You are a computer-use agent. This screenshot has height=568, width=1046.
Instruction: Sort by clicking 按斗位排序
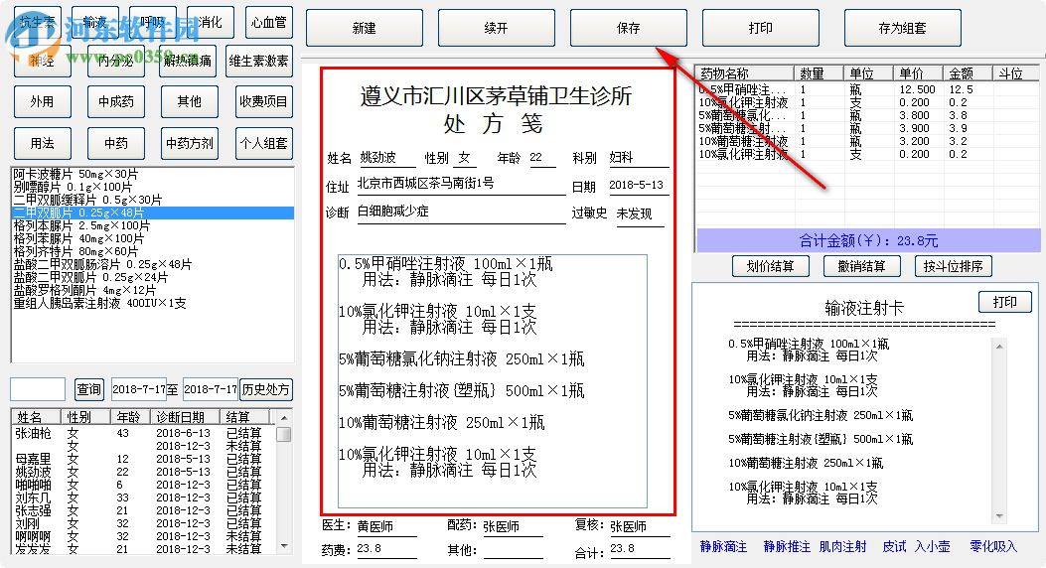click(954, 267)
